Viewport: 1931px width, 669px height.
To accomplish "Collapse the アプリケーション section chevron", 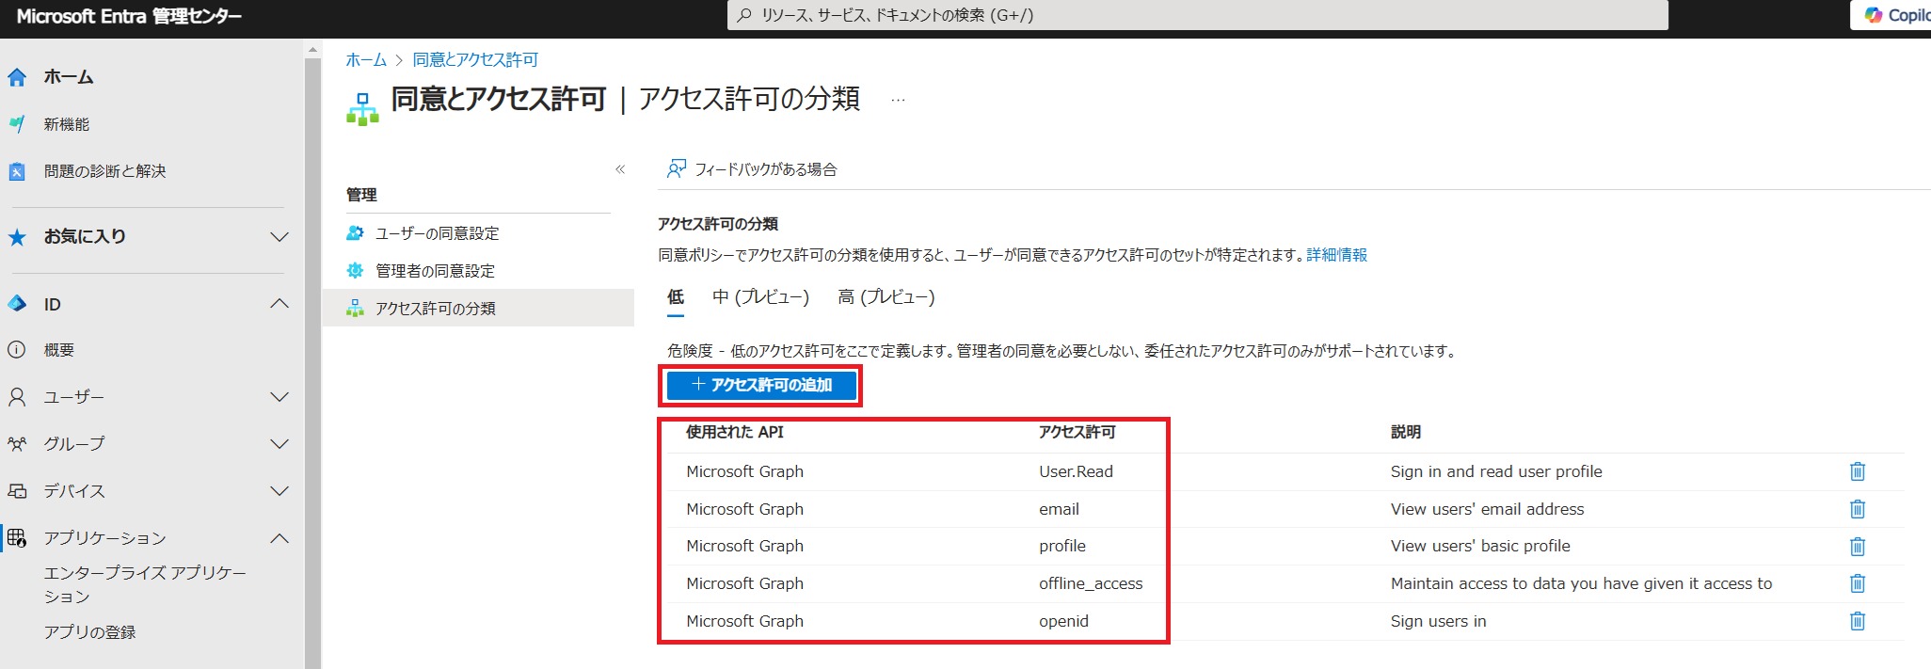I will 279,538.
